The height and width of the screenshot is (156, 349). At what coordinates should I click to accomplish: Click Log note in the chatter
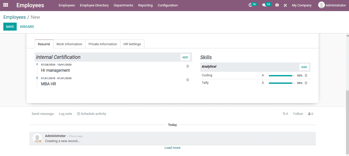(x=65, y=113)
